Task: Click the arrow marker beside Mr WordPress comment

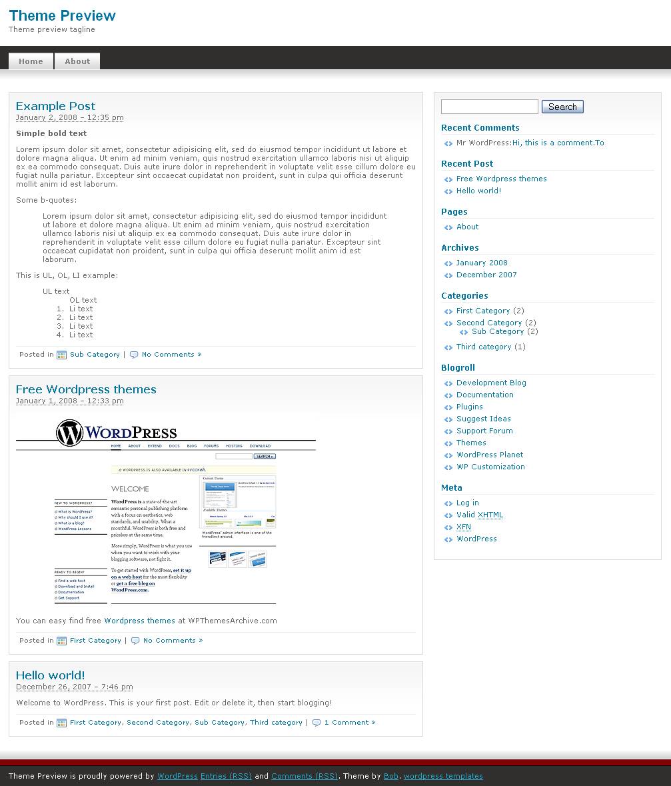Action: [x=447, y=143]
